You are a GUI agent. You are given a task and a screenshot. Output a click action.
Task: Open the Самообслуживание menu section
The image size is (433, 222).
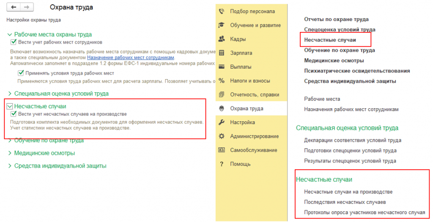tap(251, 150)
